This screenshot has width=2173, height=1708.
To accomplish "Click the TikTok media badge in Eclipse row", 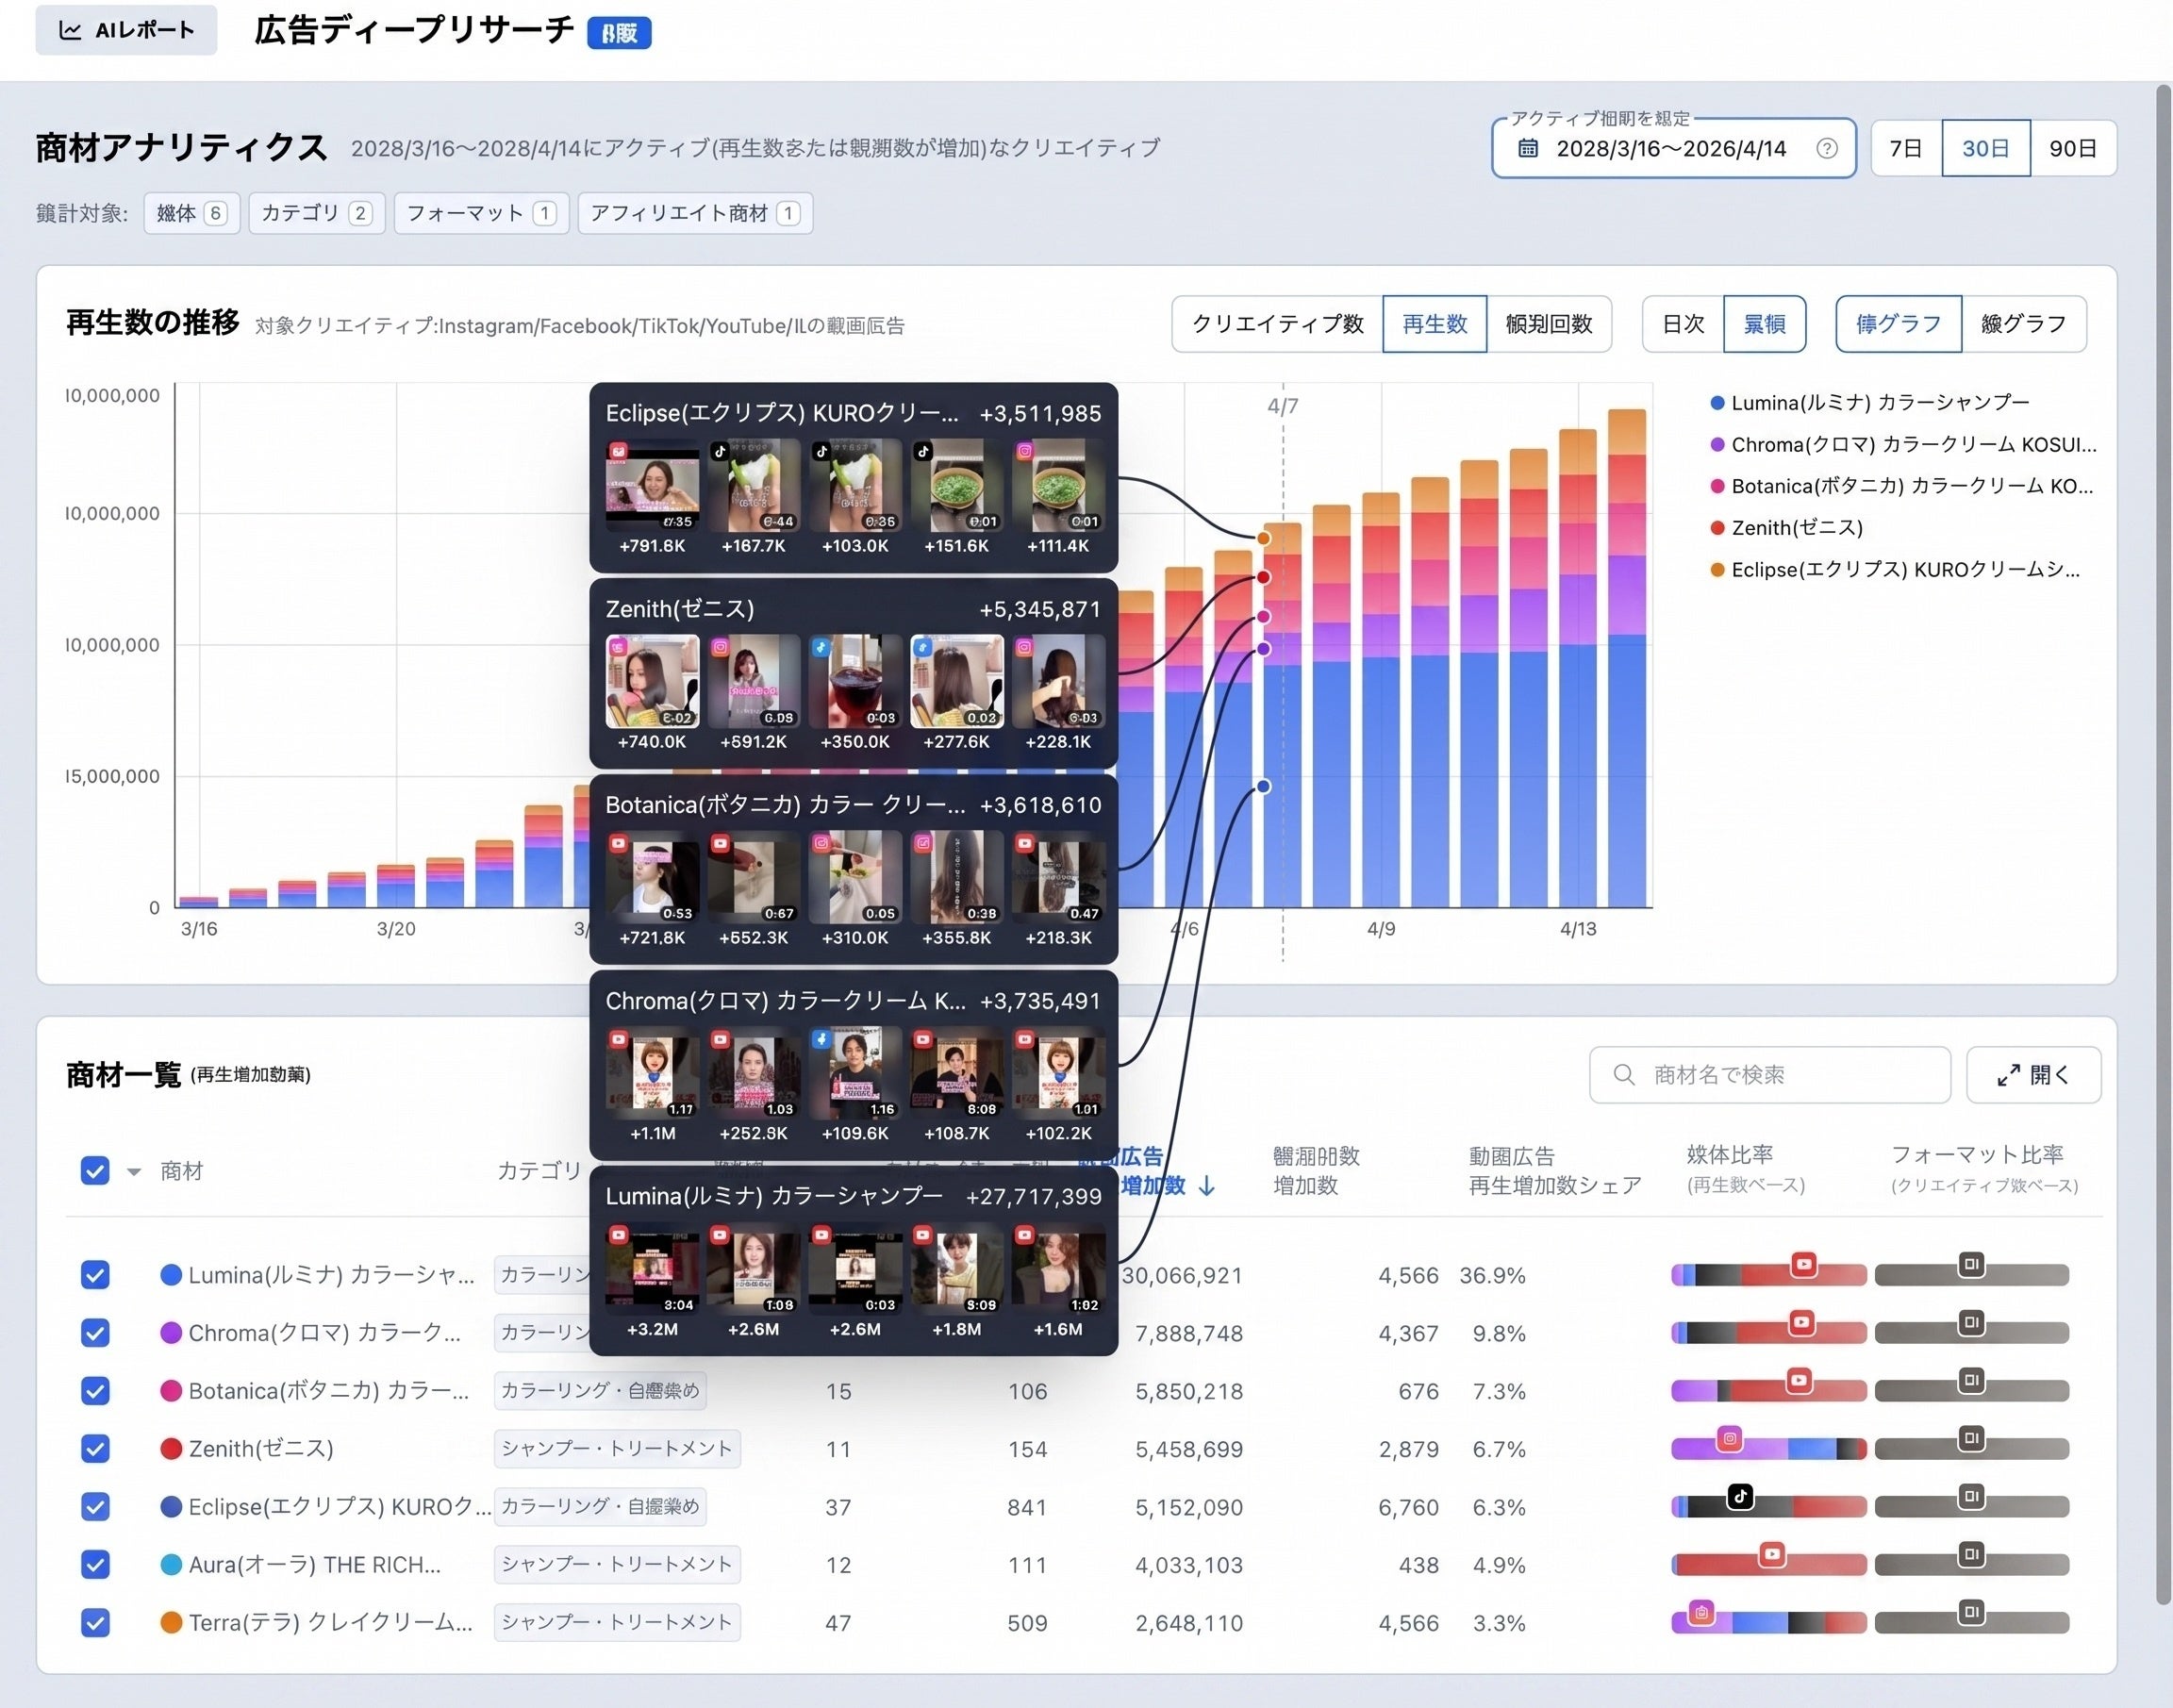I will point(1740,1496).
